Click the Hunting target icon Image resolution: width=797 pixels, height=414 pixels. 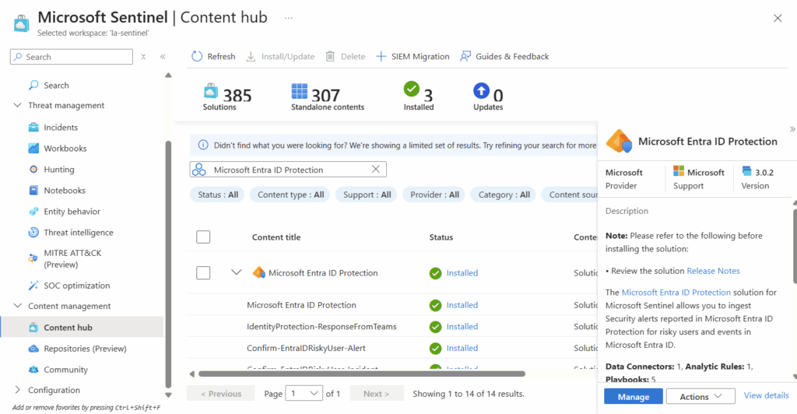33,169
